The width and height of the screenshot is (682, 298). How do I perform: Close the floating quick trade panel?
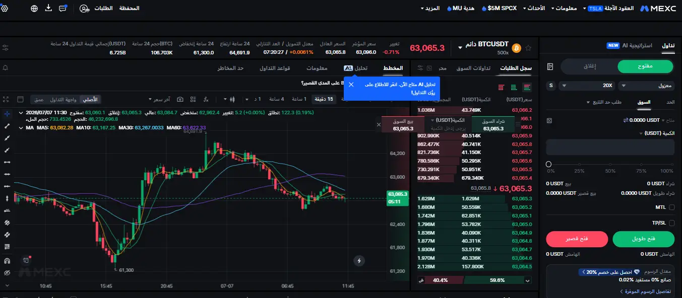pos(379,124)
